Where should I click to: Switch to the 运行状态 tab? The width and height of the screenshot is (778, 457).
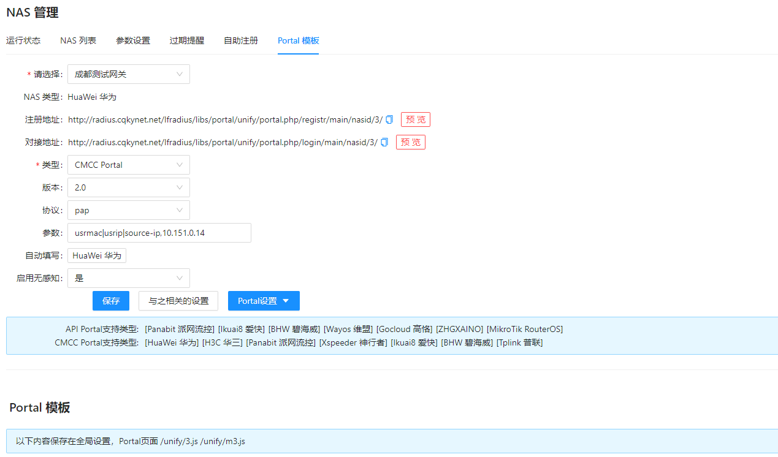click(23, 40)
